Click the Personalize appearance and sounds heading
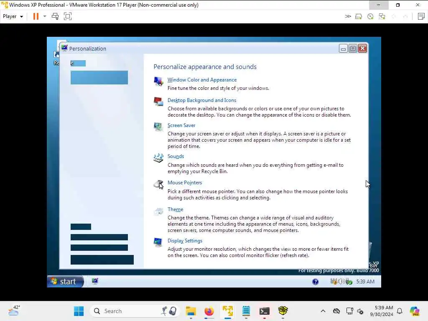428x321 pixels. 205,66
